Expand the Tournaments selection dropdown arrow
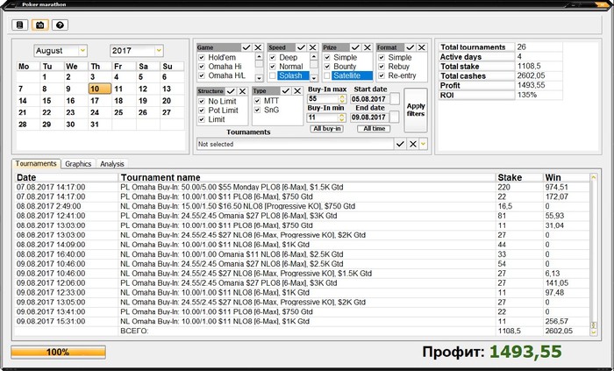 423,144
